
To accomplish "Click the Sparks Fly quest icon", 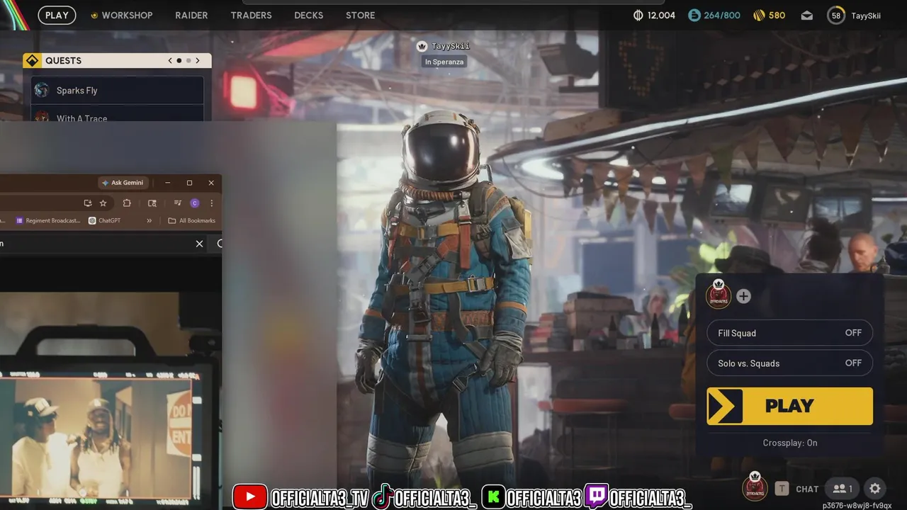I will [x=42, y=90].
